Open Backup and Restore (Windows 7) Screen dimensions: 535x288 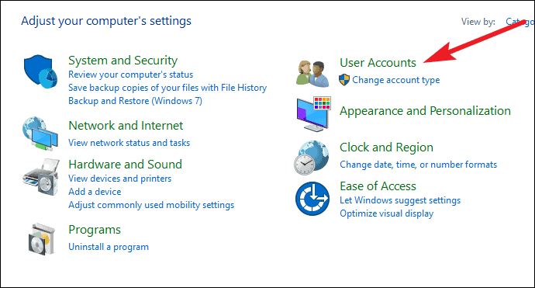pos(135,101)
